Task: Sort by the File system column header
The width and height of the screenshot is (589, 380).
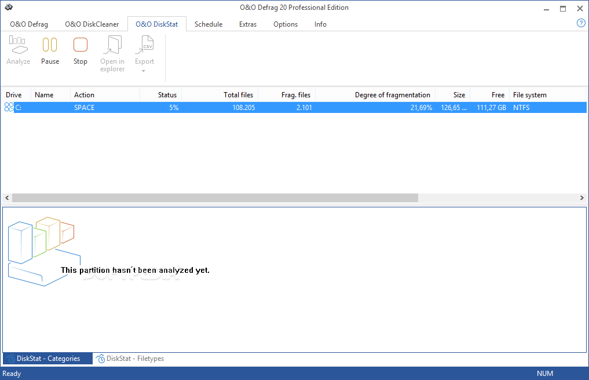Action: coord(547,95)
